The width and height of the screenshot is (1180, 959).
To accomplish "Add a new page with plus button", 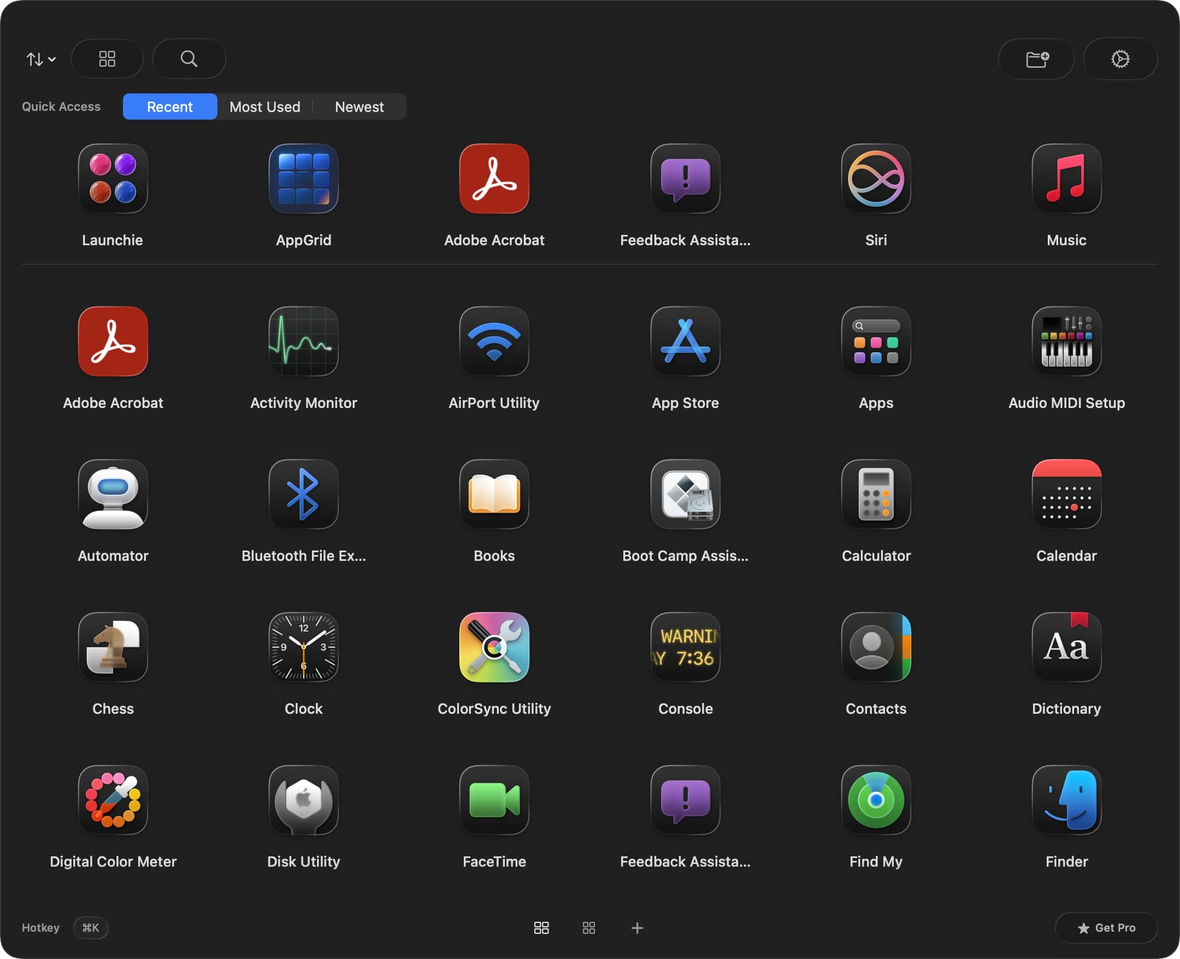I will pyautogui.click(x=637, y=928).
